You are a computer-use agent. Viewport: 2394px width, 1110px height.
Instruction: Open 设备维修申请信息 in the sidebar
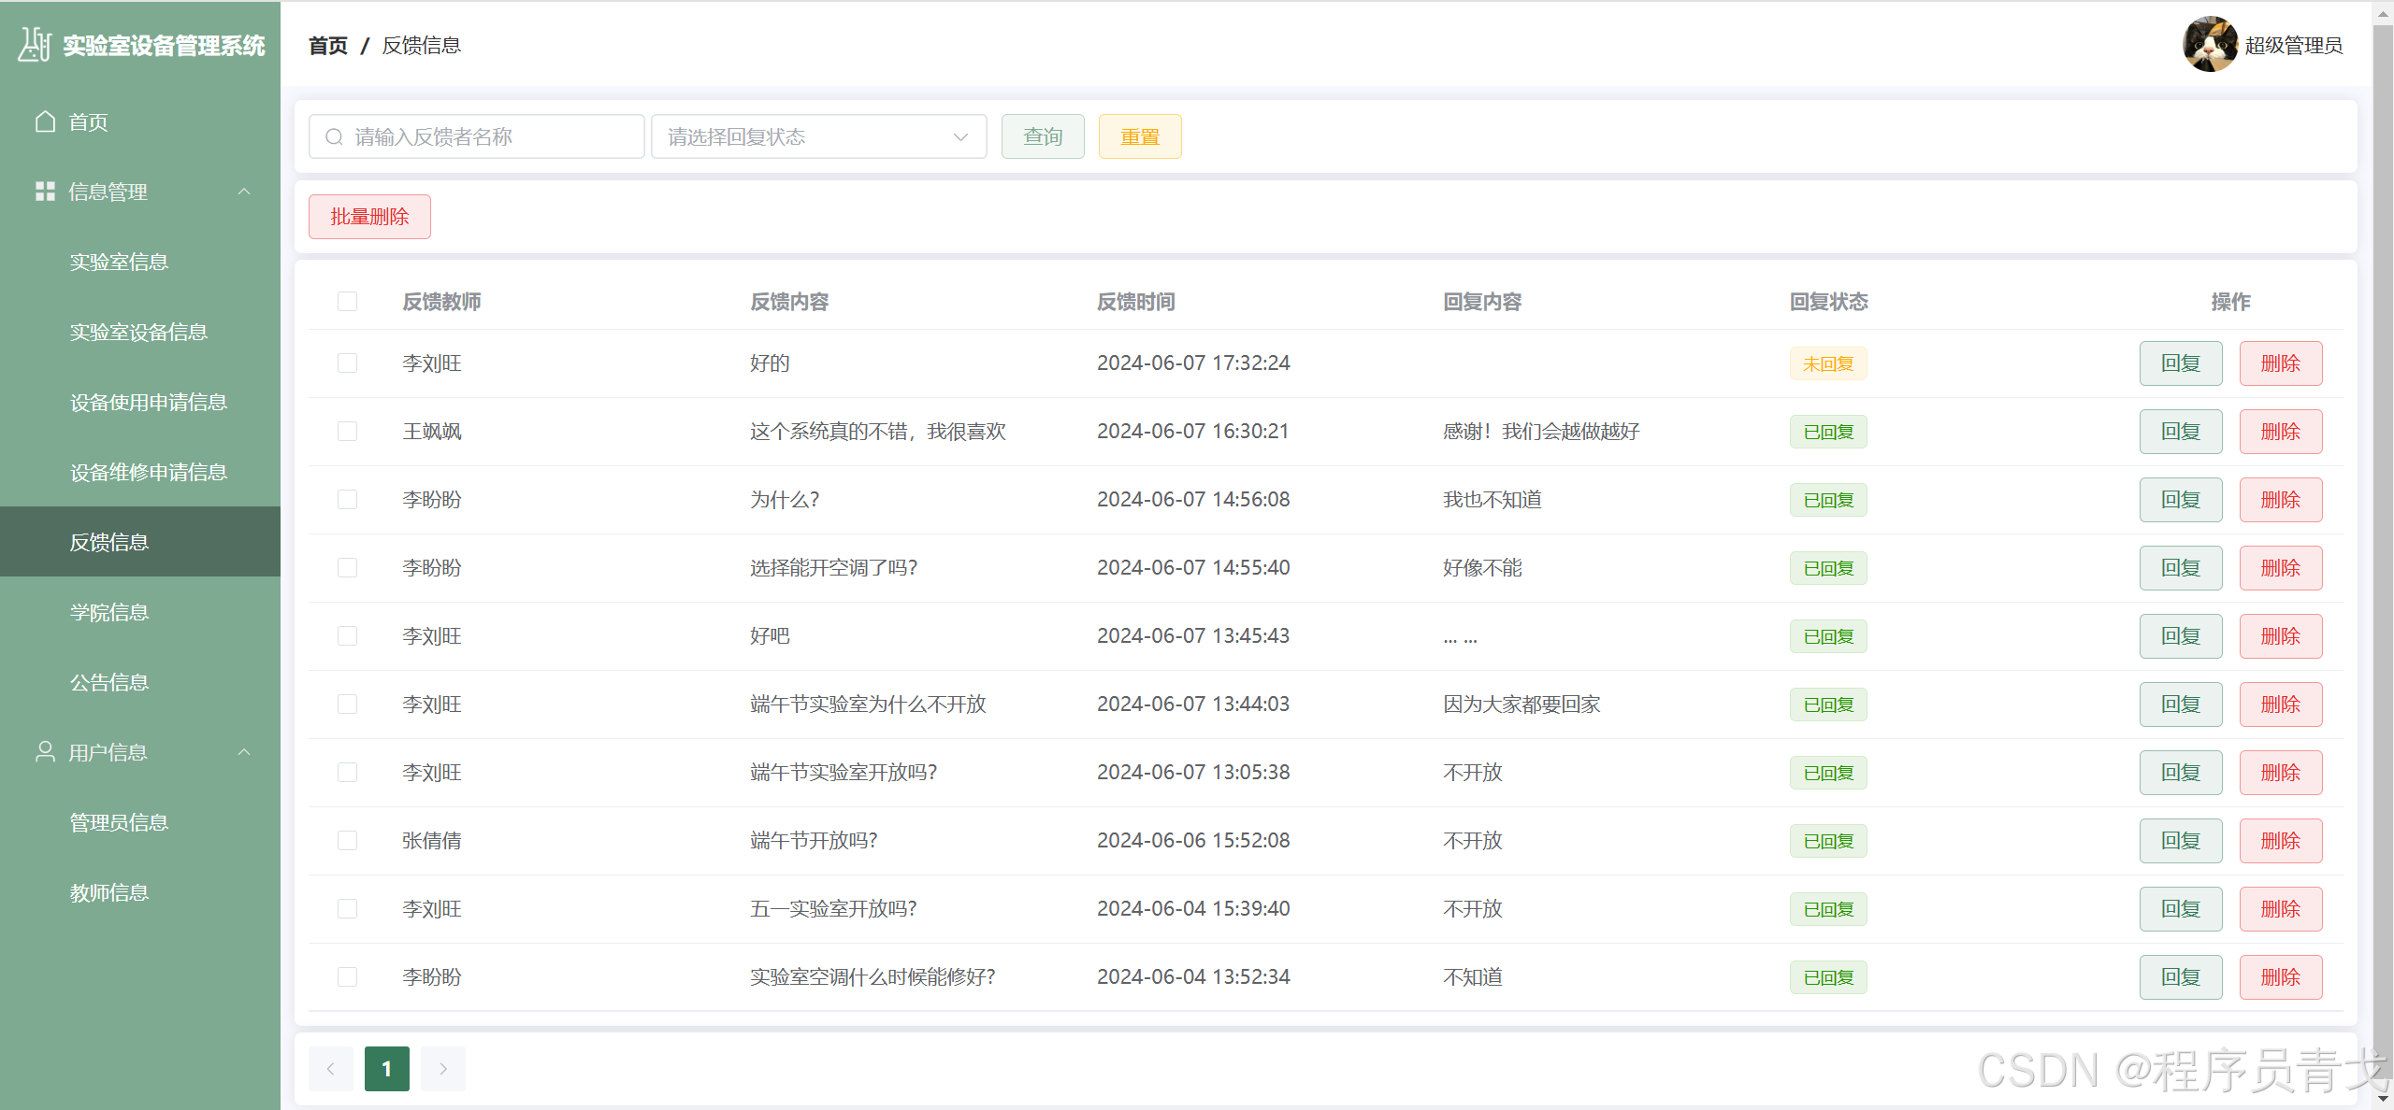click(149, 472)
